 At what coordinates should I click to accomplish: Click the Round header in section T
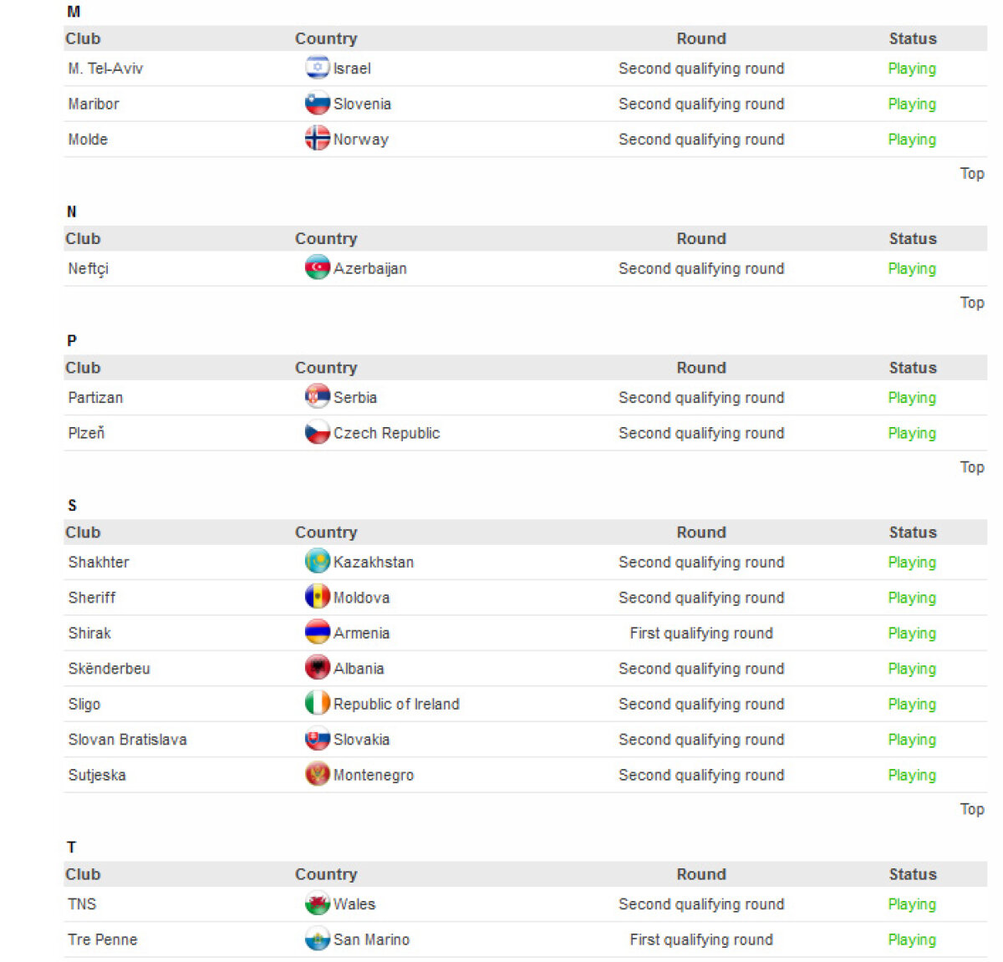(x=700, y=874)
